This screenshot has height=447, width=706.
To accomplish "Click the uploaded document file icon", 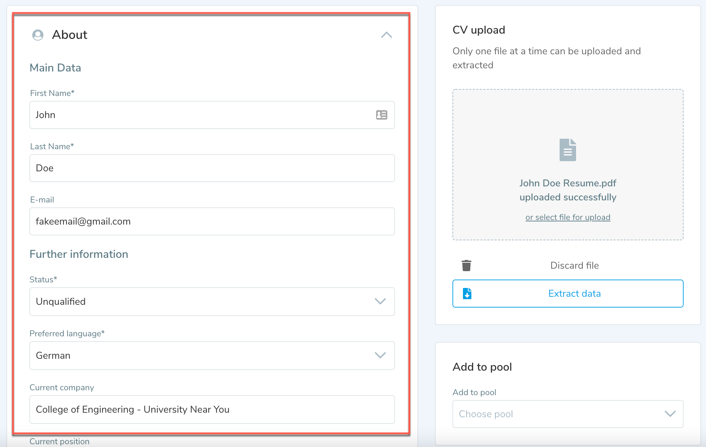I will click(568, 150).
